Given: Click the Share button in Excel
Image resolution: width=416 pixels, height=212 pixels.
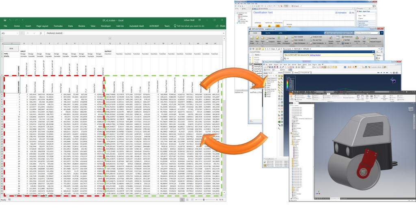Looking at the screenshot, I should click(221, 26).
